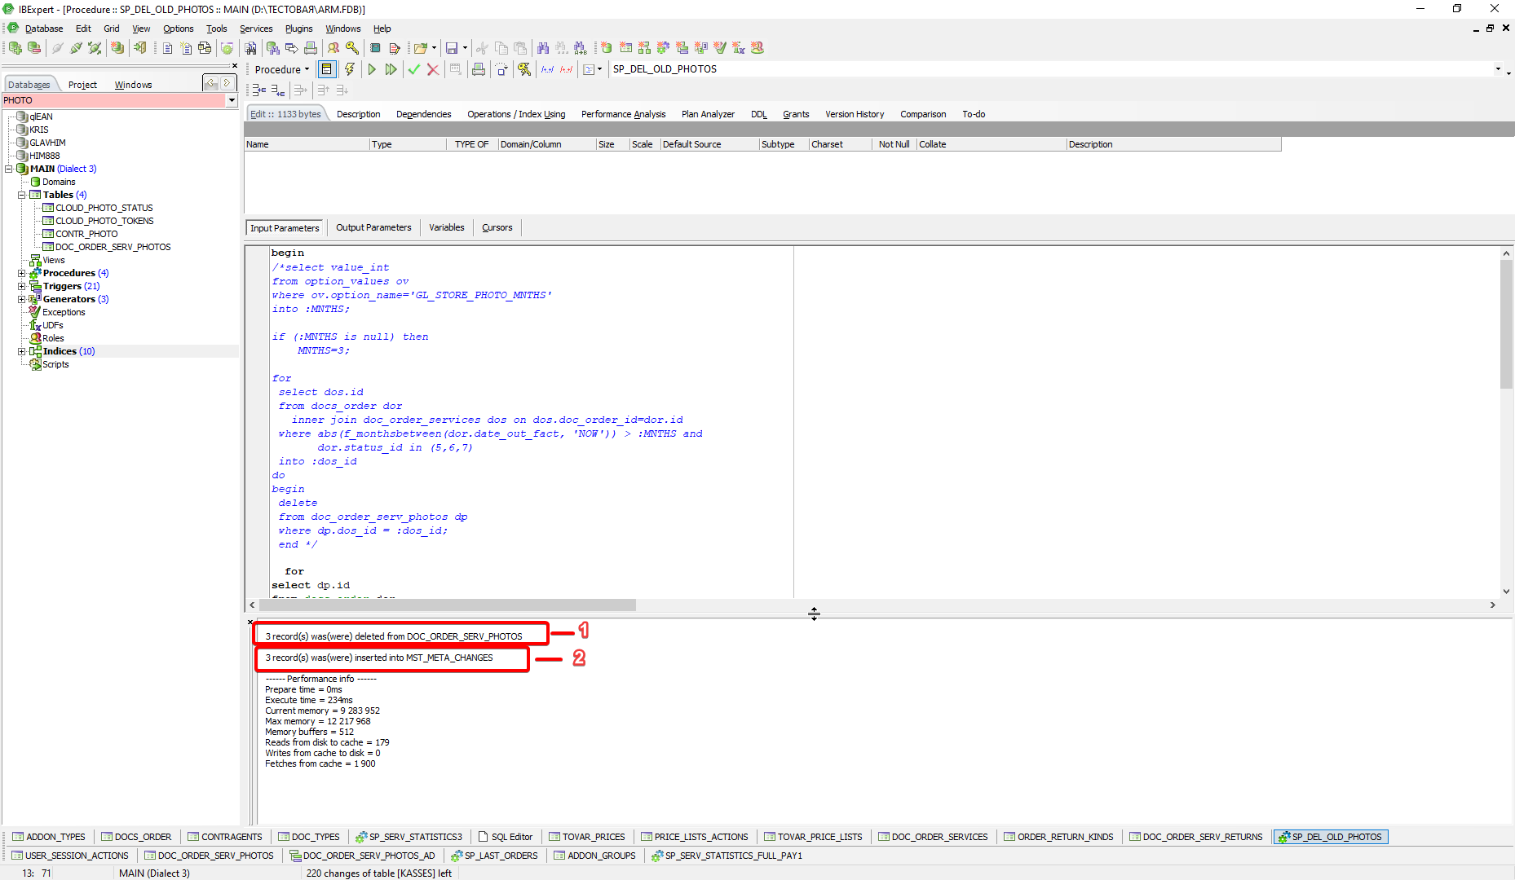Click the procedure name field SP_DEL_OLD_PHOTOS
1515x880 pixels.
pos(1052,69)
